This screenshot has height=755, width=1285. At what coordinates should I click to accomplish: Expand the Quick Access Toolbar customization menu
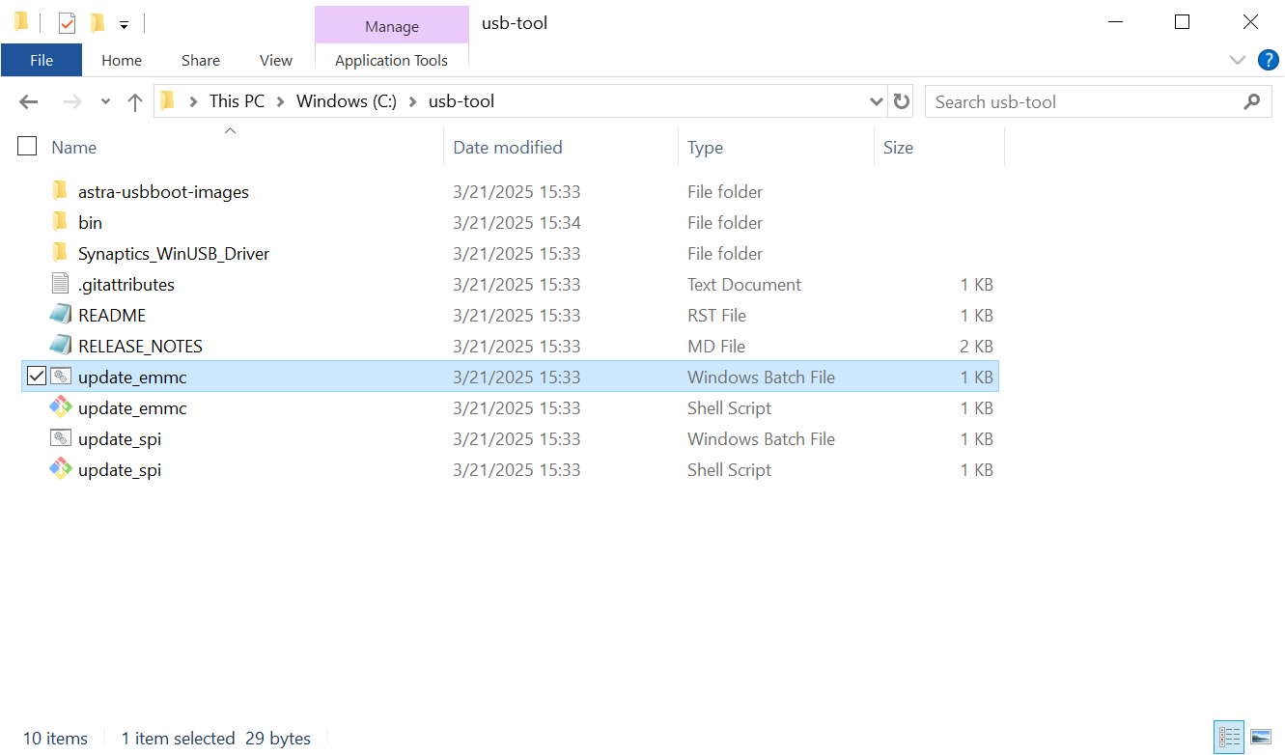click(123, 22)
